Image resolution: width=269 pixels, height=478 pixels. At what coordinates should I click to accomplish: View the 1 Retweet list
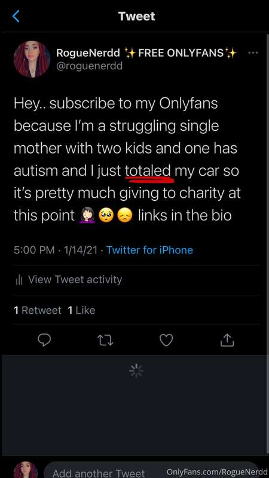38,310
